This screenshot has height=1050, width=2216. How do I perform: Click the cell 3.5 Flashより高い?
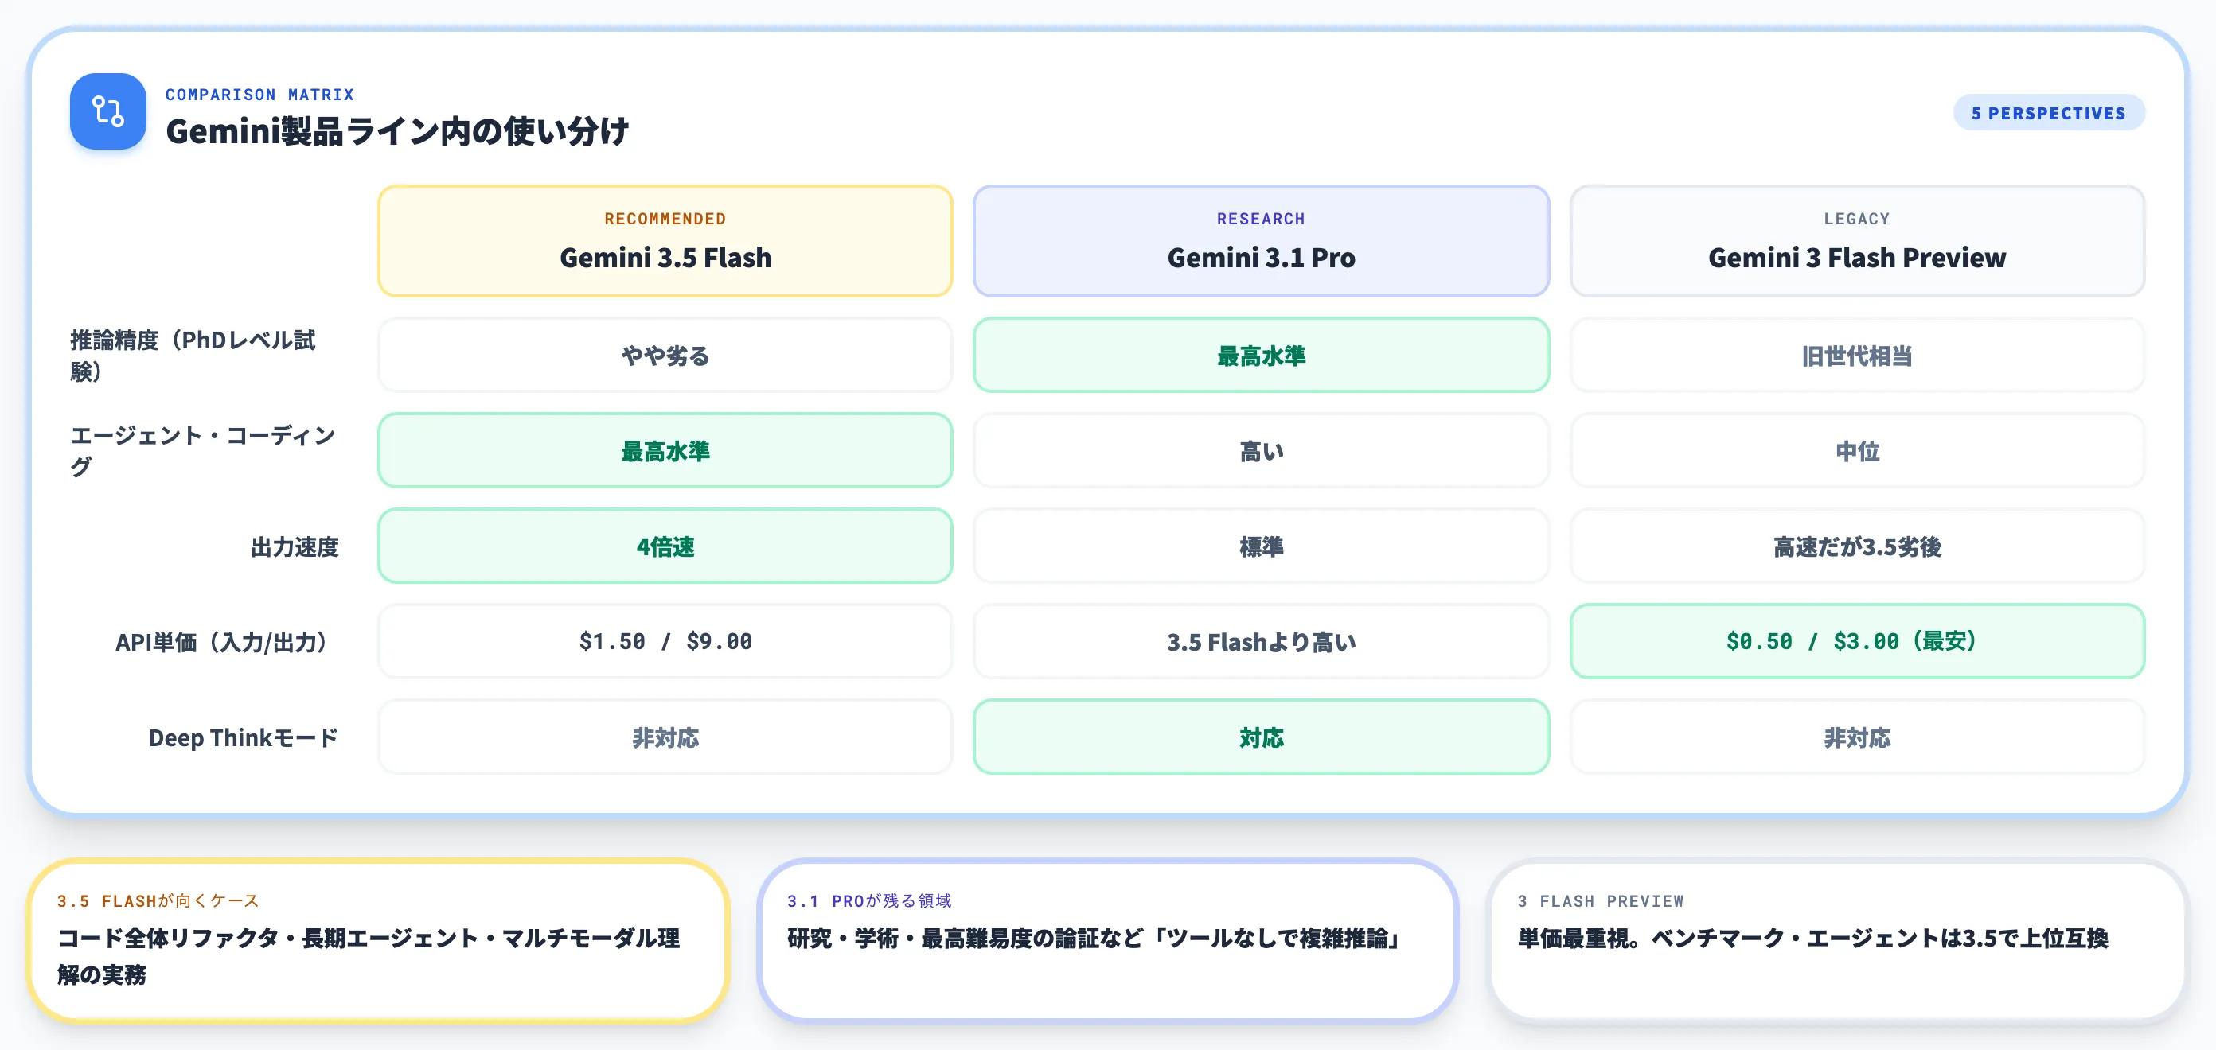(1260, 641)
